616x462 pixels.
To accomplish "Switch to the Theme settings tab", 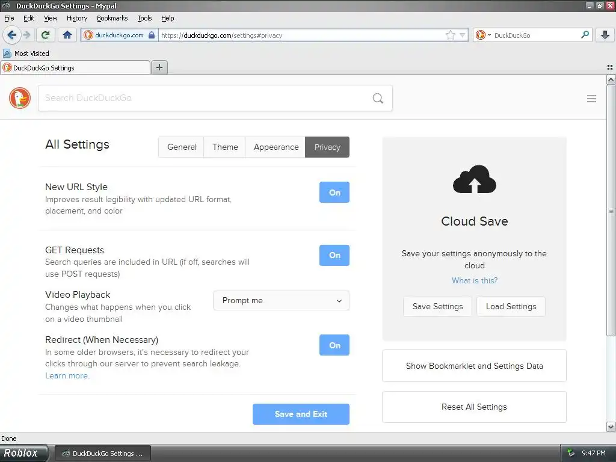I will pos(225,147).
